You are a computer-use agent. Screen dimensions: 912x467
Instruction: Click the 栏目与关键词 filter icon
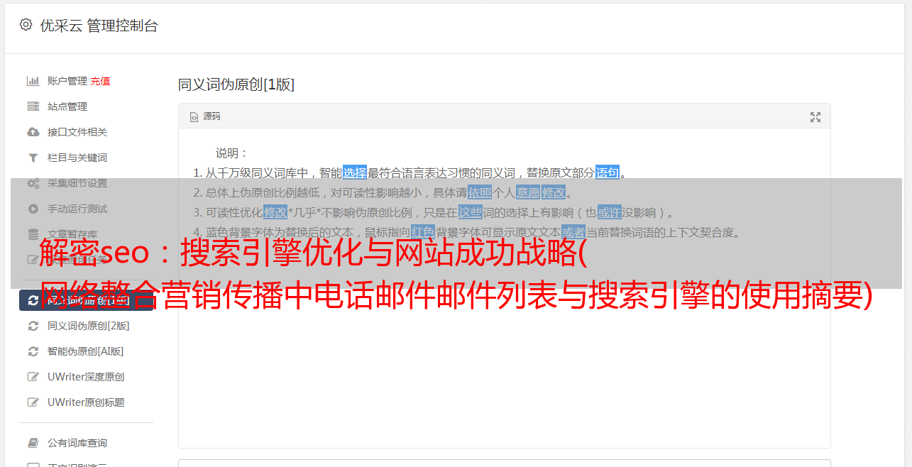(33, 158)
